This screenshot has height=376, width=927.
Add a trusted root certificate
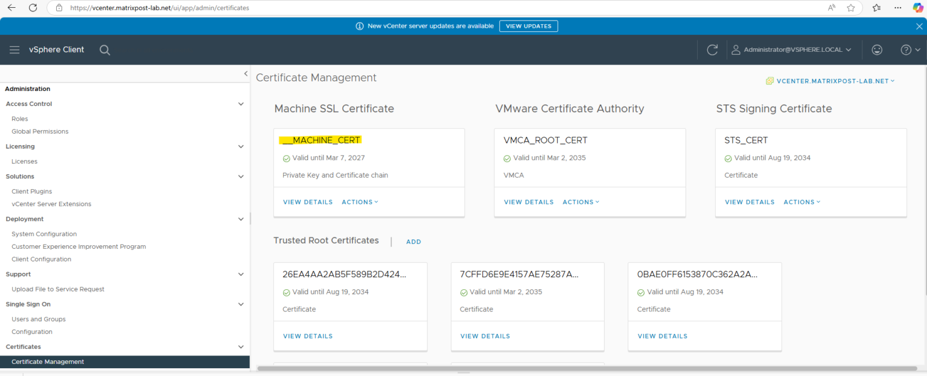click(413, 242)
